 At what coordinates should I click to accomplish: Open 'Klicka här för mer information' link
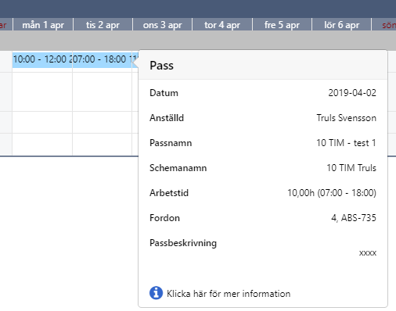click(x=229, y=294)
